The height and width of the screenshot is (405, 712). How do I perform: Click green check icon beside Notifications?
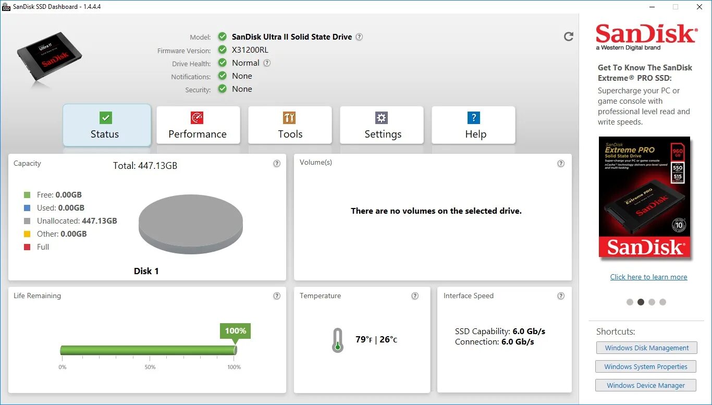pyautogui.click(x=222, y=76)
